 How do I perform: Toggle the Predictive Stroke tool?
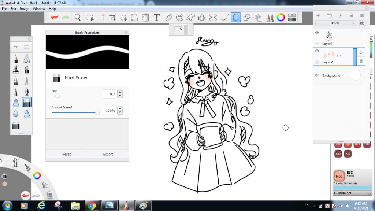point(235,17)
